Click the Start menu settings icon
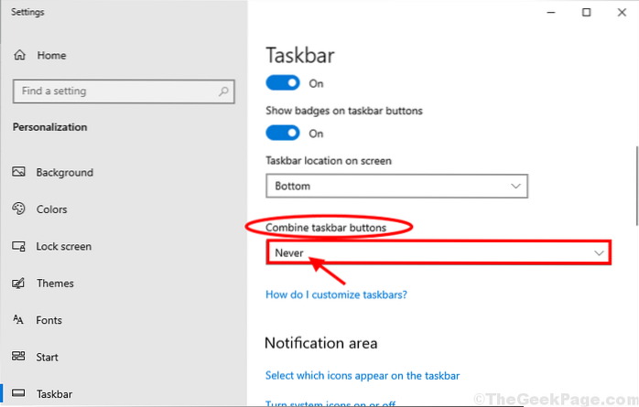The height and width of the screenshot is (407, 639). [x=19, y=357]
